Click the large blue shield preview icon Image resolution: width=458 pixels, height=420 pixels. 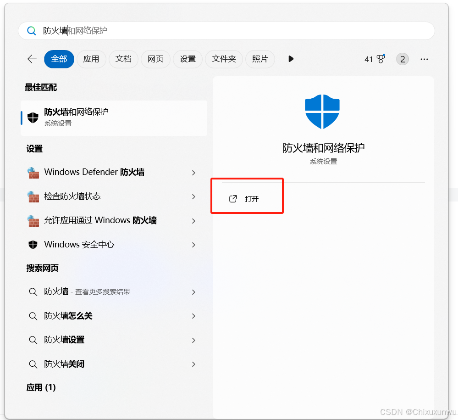click(x=322, y=112)
